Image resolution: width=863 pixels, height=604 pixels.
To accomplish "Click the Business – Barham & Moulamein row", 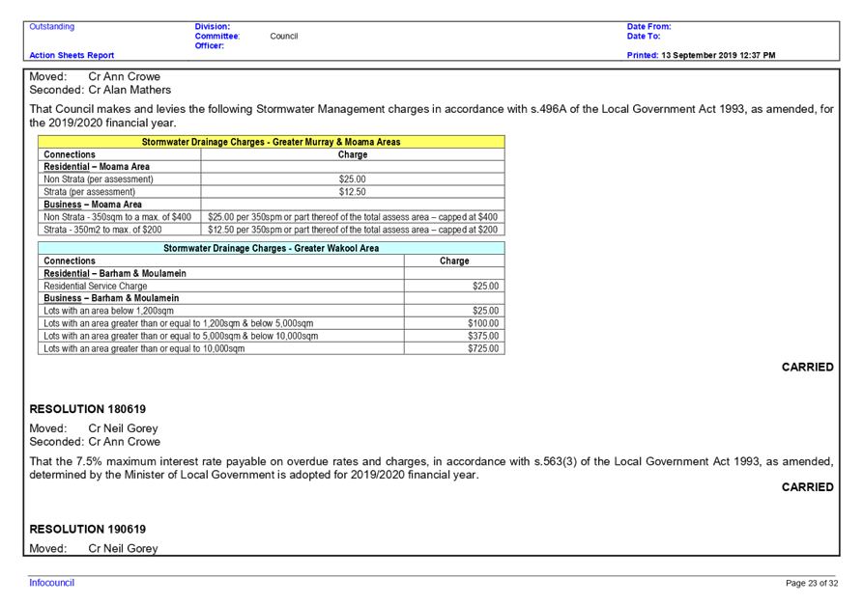I will click(272, 298).
